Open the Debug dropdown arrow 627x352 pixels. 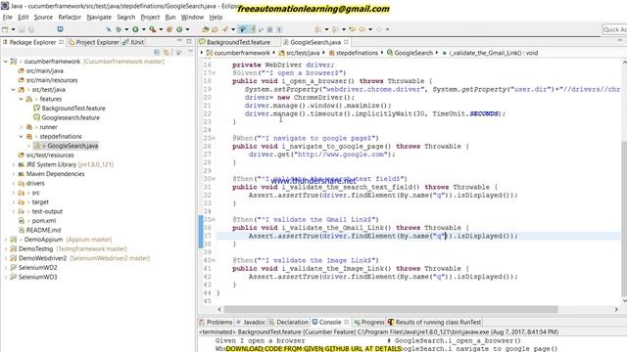(126, 29)
